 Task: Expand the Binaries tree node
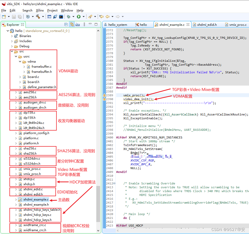[12, 36]
